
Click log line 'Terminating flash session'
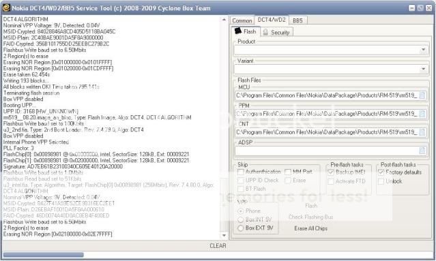[x=31, y=93]
